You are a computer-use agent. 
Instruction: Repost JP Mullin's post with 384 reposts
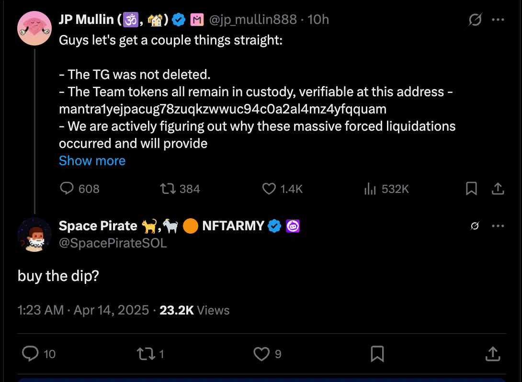tap(168, 189)
